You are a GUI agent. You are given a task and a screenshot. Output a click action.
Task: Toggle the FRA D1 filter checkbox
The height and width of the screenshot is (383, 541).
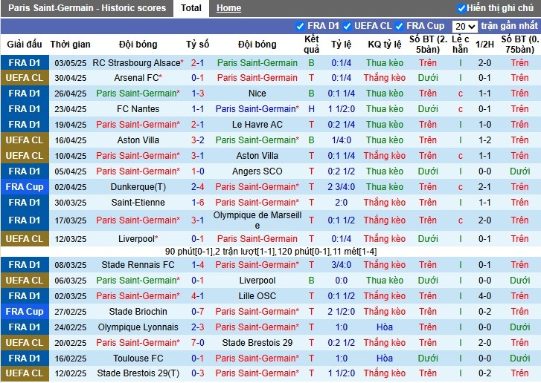coord(300,26)
